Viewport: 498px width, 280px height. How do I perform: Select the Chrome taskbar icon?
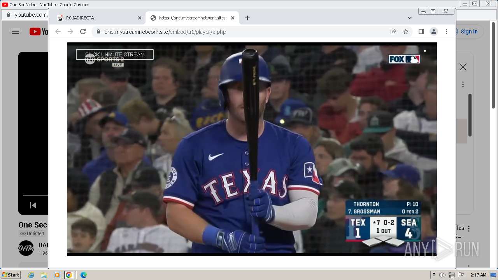click(x=69, y=275)
